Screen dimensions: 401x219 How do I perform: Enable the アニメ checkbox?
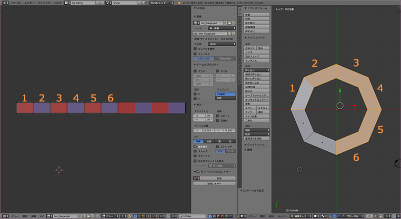(x=195, y=71)
